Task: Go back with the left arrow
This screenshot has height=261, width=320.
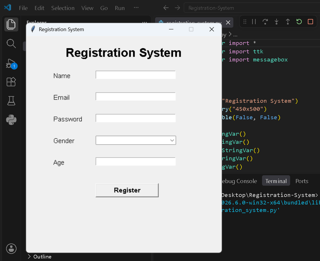Action: [166, 8]
